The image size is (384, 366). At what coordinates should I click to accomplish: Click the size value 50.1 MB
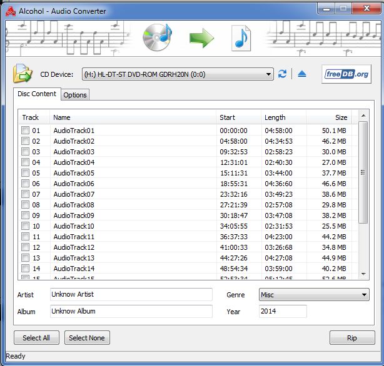(x=334, y=131)
